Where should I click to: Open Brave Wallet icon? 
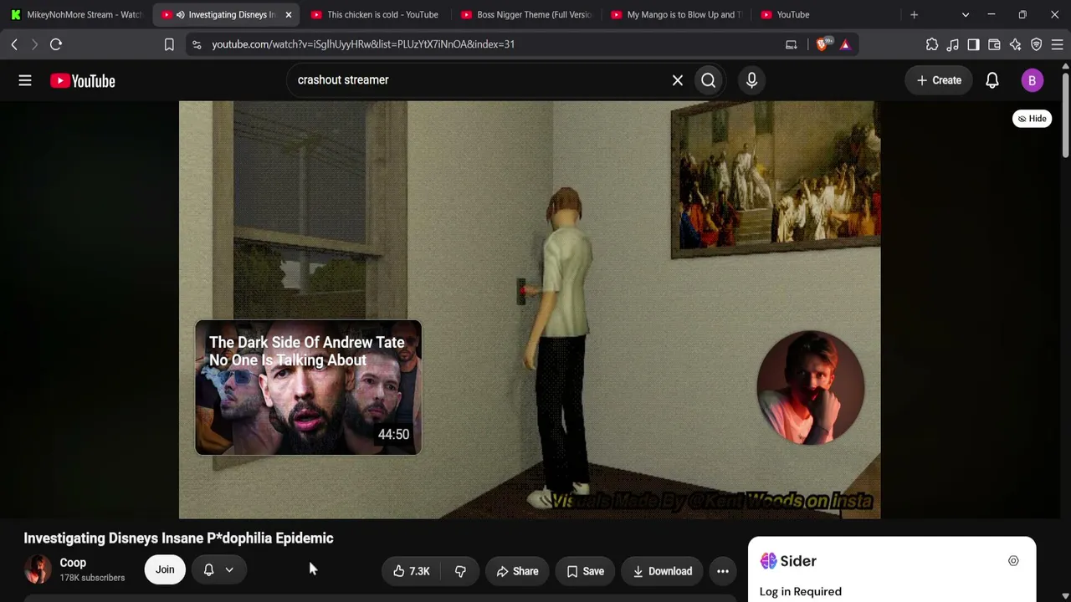tap(994, 44)
